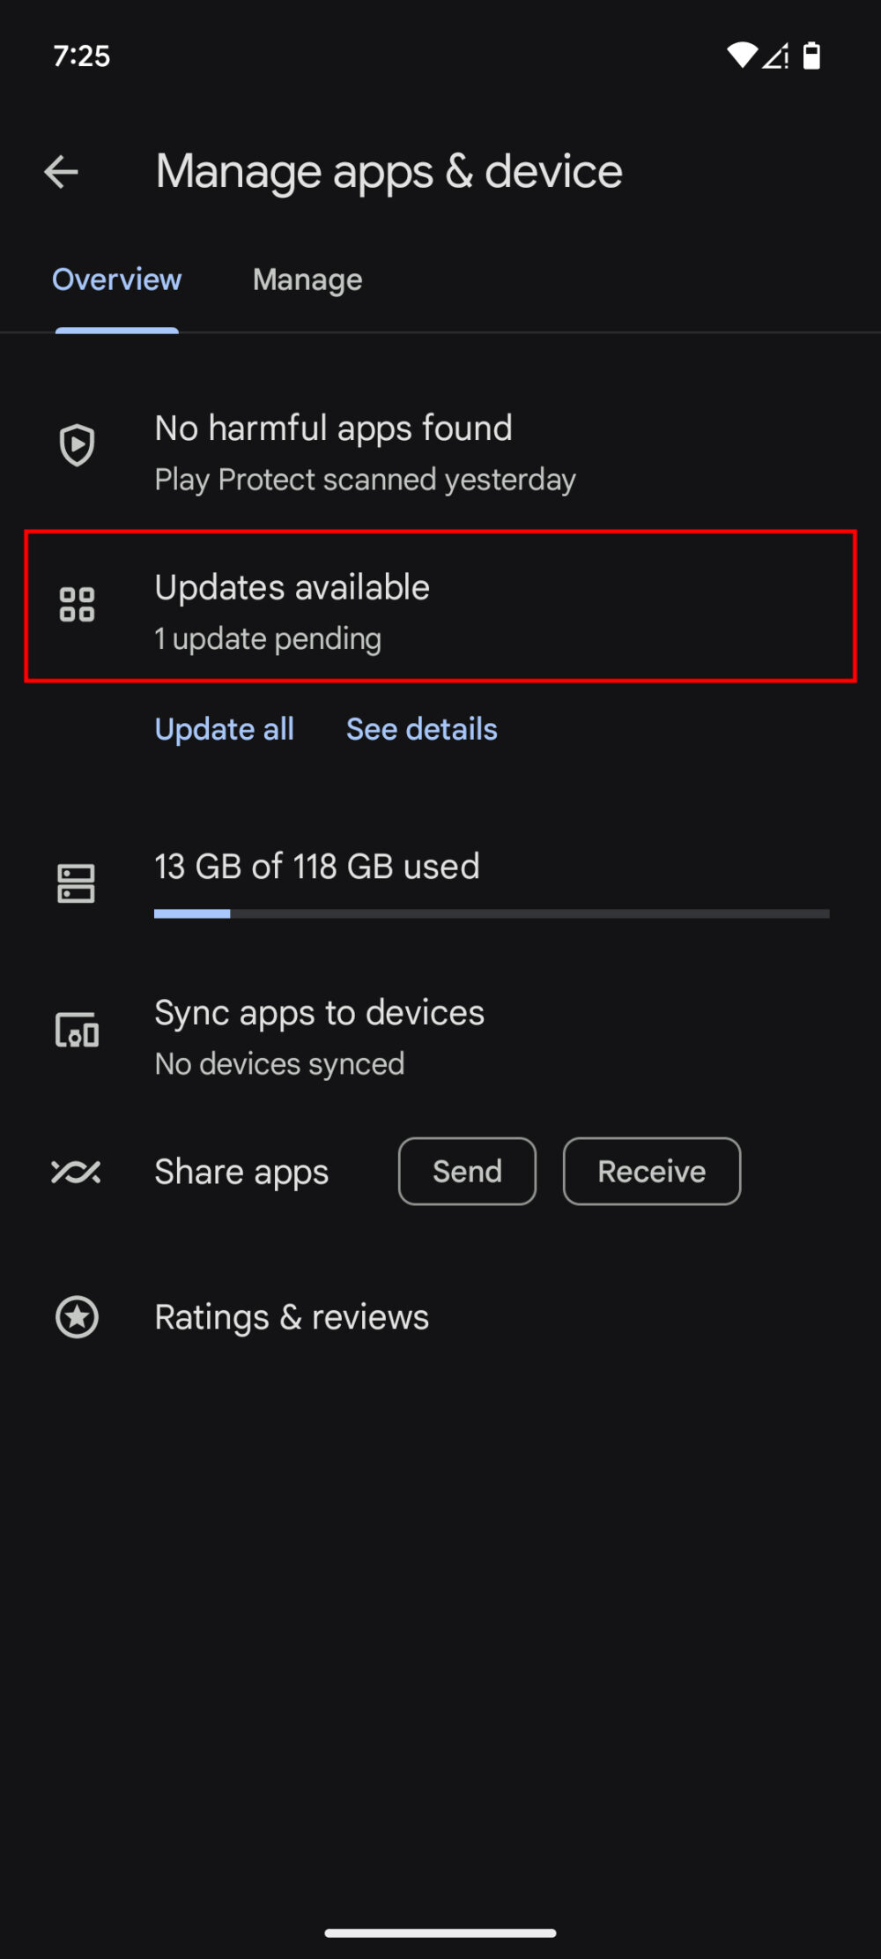Expand Play Protect scan results
The image size is (881, 1959).
pos(364,479)
